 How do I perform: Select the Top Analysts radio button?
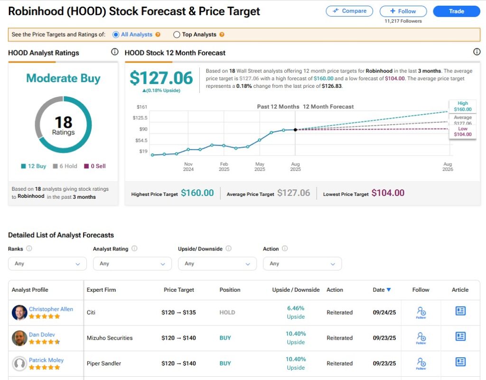point(176,34)
